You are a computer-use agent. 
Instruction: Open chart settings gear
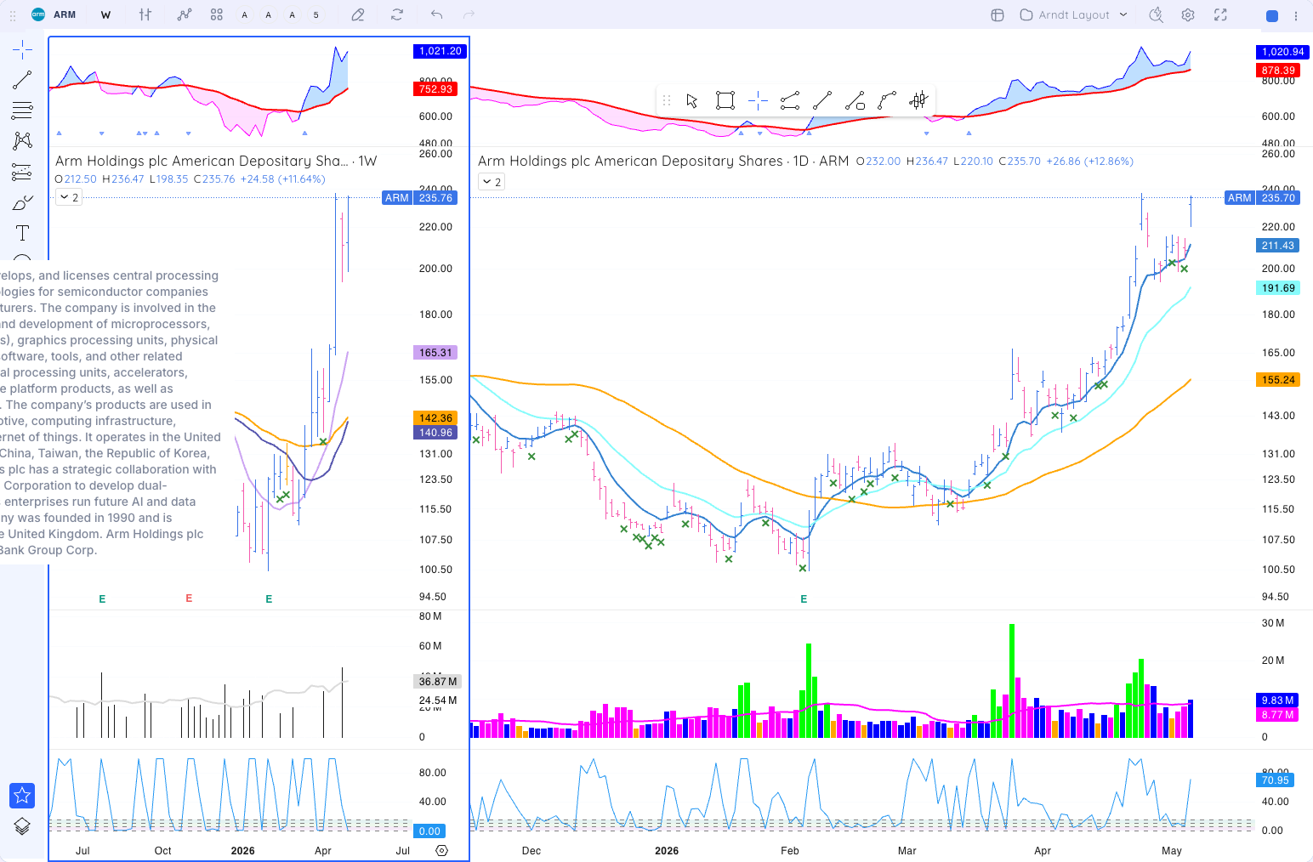click(1188, 14)
